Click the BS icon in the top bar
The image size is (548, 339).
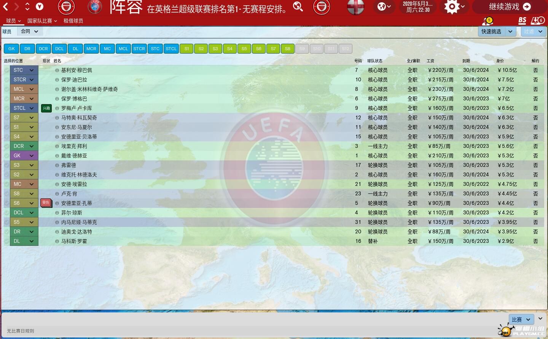coord(522,21)
